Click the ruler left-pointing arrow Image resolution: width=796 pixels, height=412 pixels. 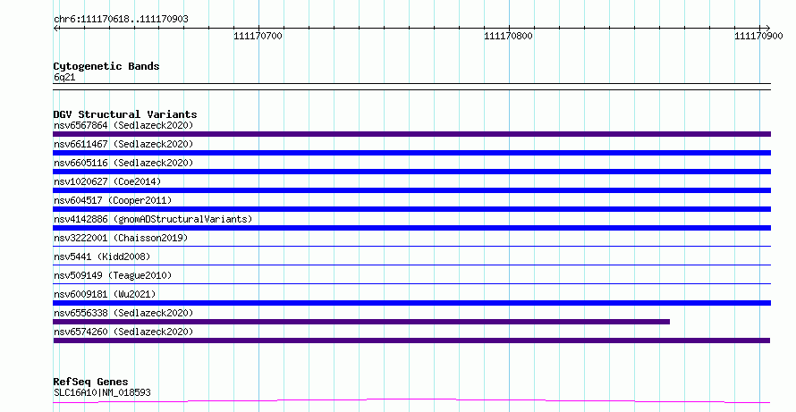click(x=56, y=29)
